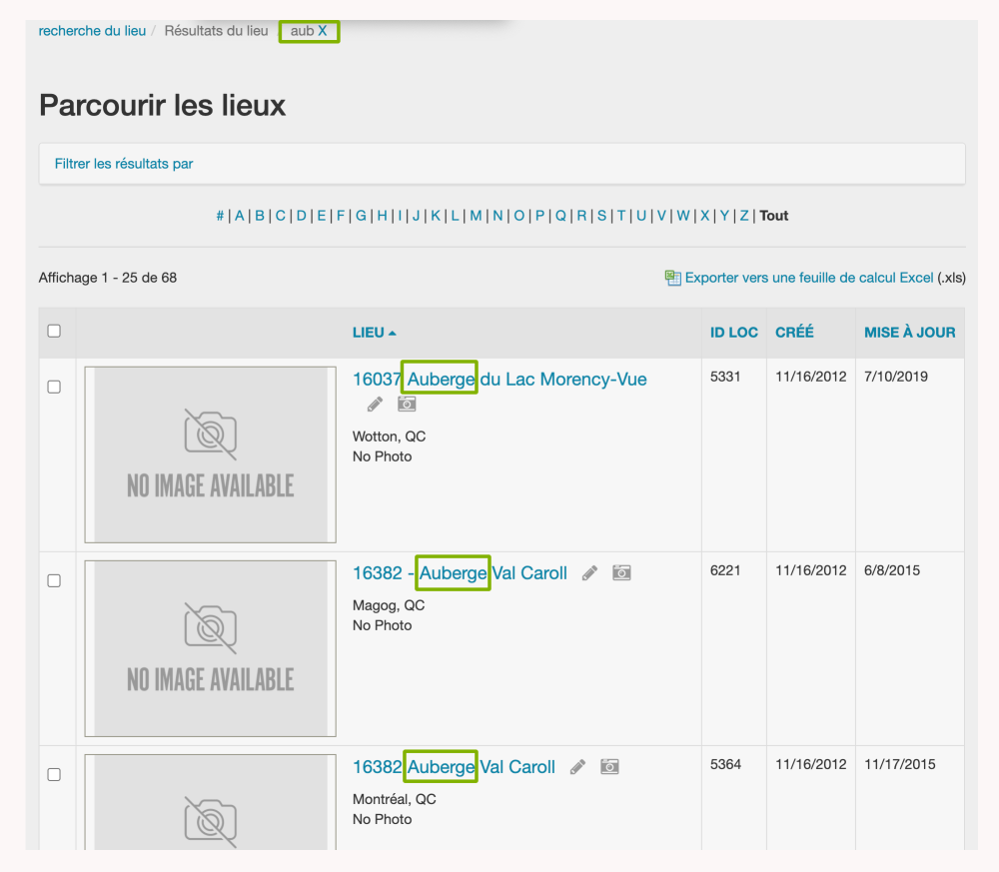Filter places by letter H
The image size is (999, 872).
pos(383,216)
